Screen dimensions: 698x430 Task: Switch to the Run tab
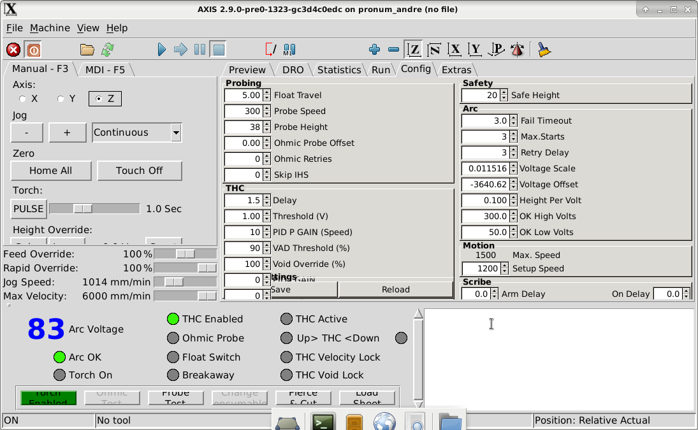(381, 70)
